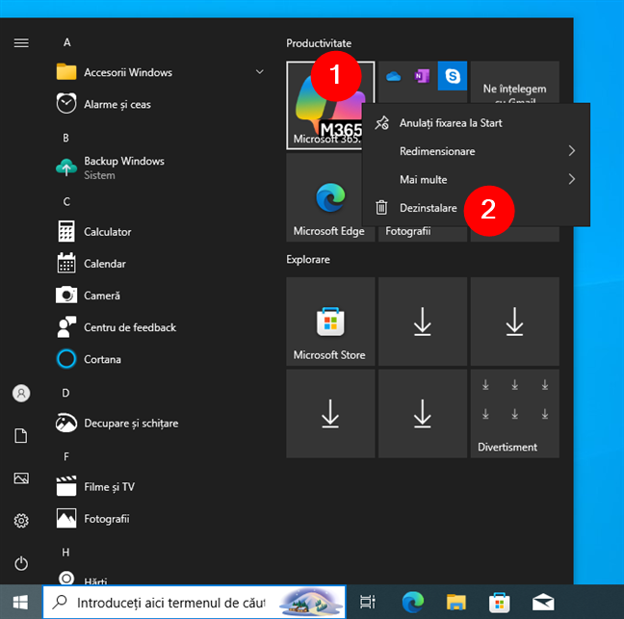This screenshot has width=624, height=619.
Task: Open the hamburger menu in Start
Action: (21, 42)
